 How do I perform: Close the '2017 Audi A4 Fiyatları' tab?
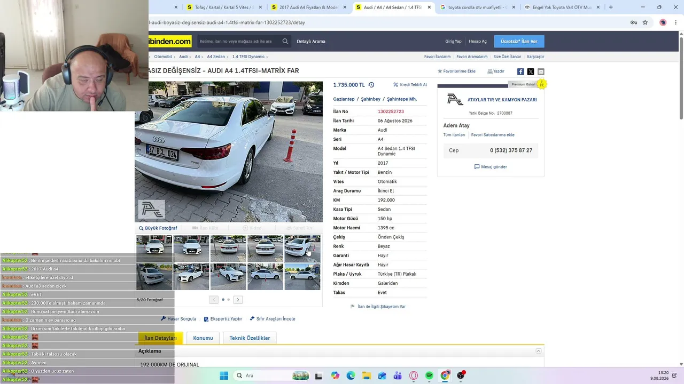(345, 7)
